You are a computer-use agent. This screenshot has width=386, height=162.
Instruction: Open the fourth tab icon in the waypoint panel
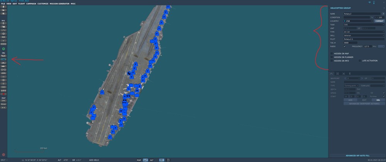click(x=350, y=73)
